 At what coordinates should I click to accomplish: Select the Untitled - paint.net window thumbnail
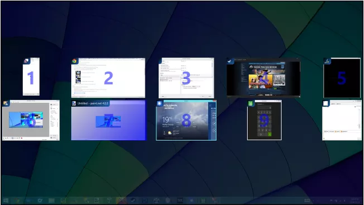click(109, 120)
